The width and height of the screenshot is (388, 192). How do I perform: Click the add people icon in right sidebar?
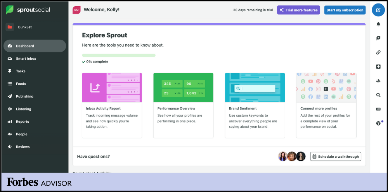click(378, 81)
